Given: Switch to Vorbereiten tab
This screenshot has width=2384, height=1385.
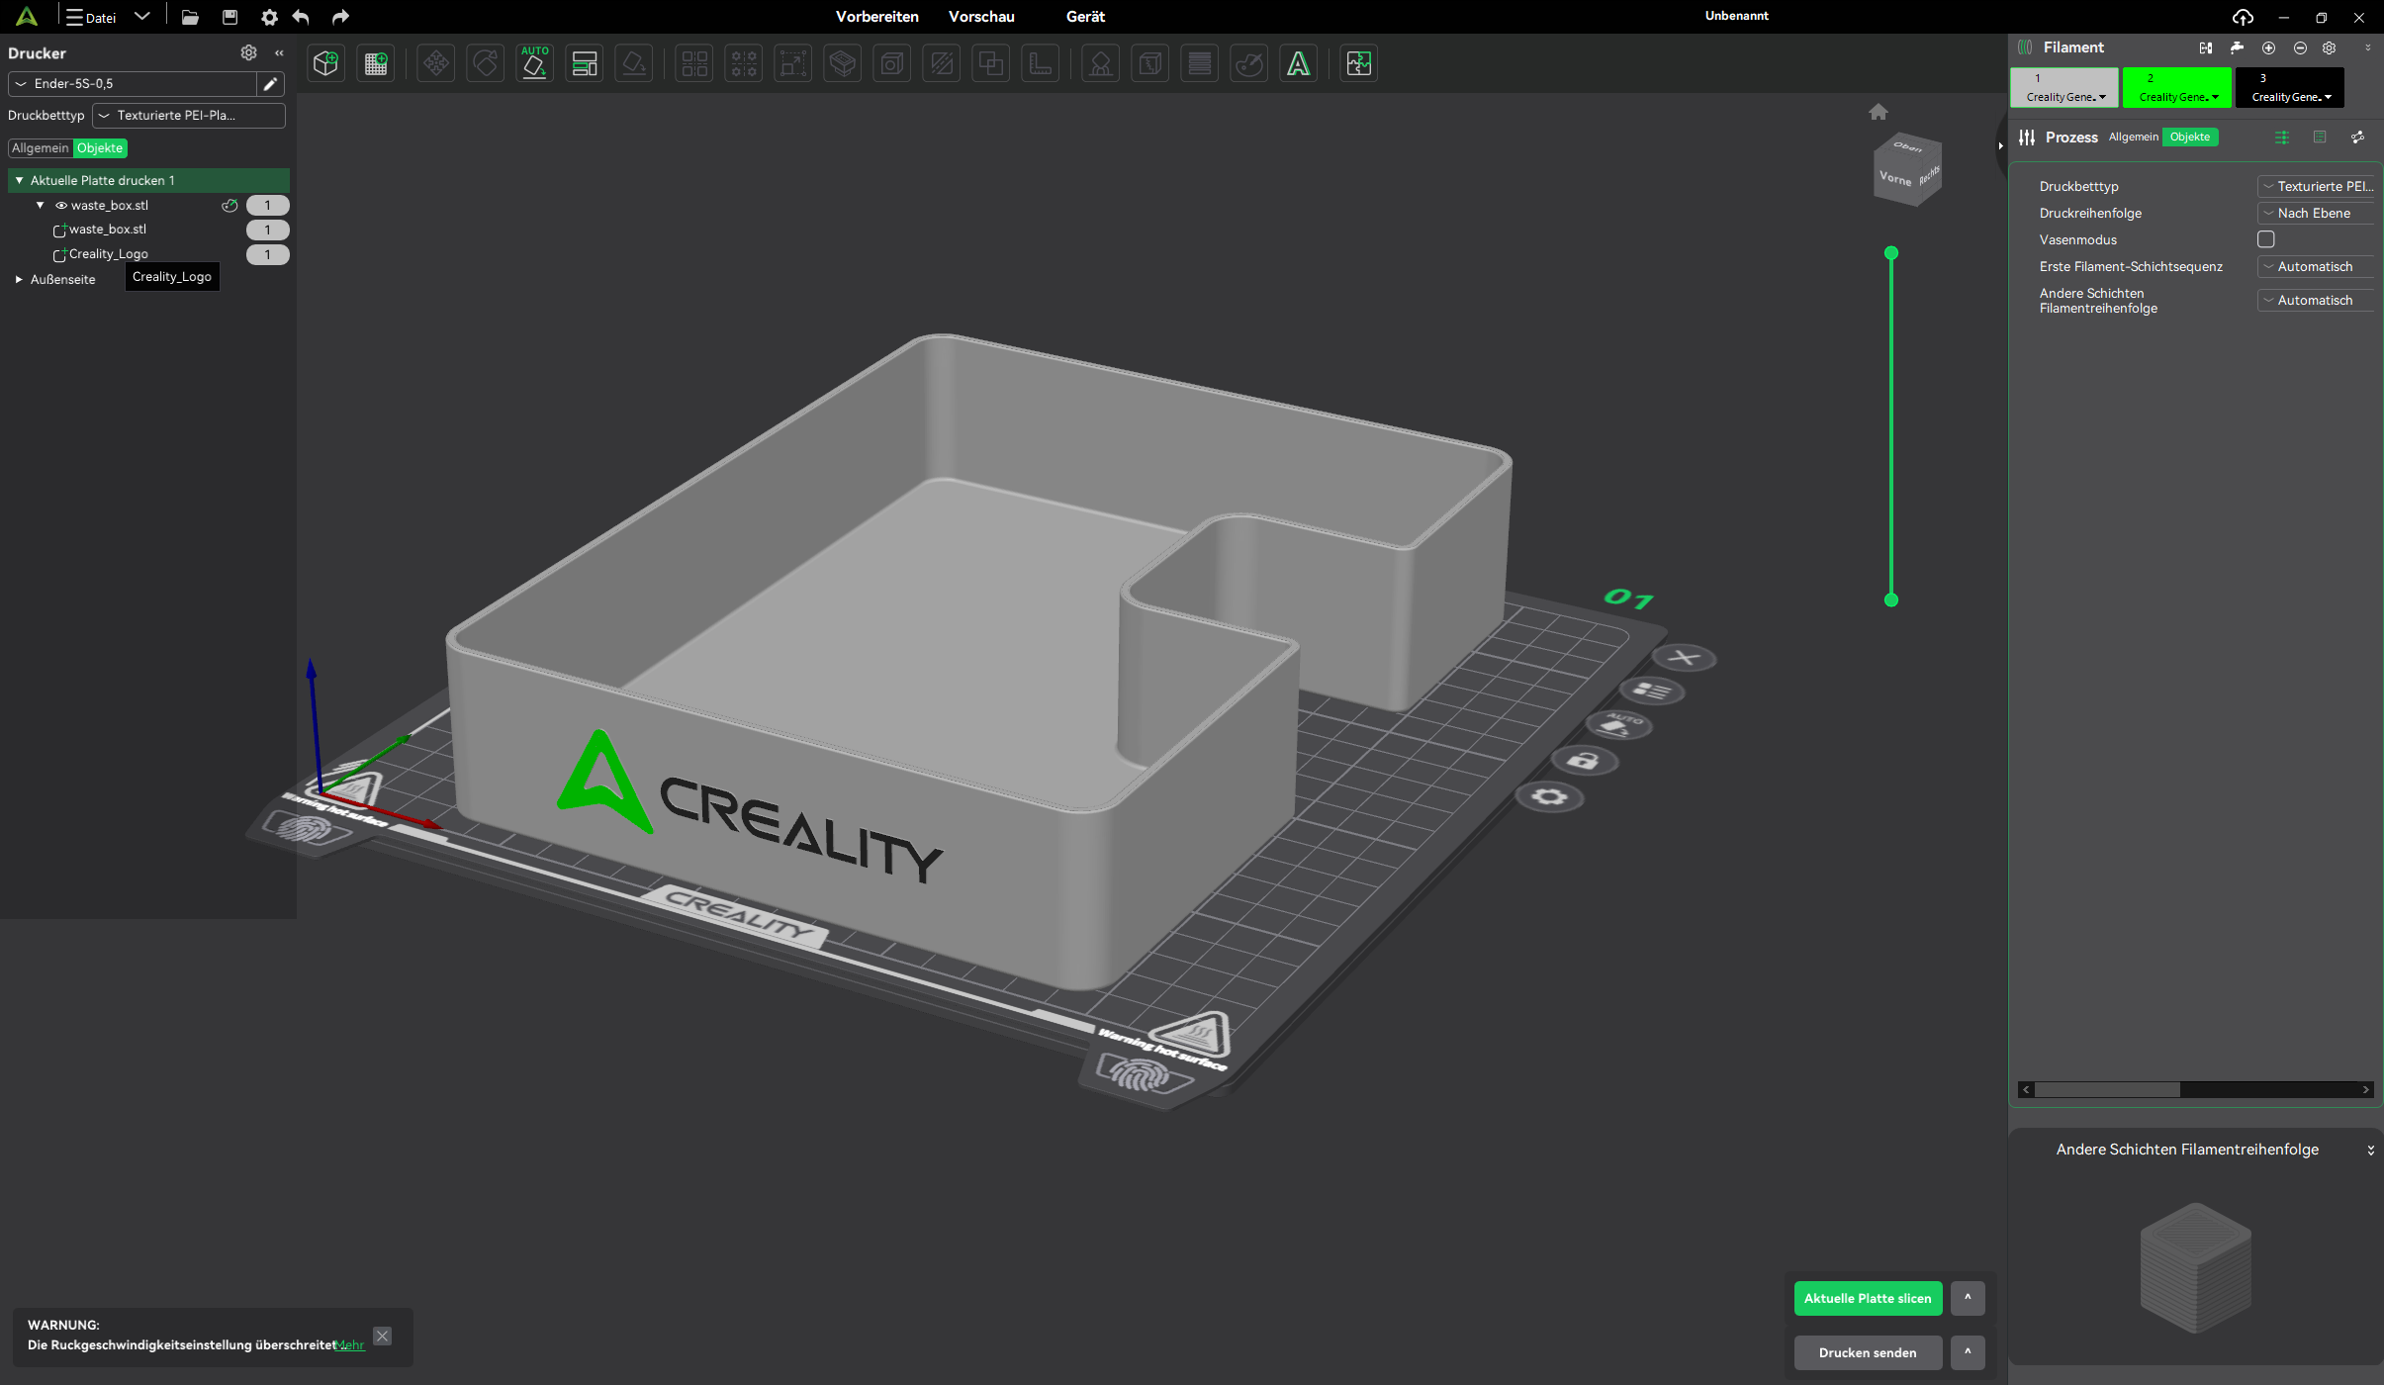Looking at the screenshot, I should click(x=876, y=17).
